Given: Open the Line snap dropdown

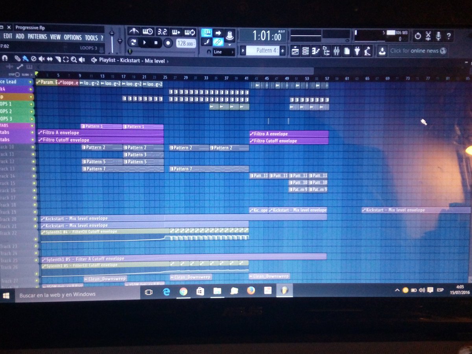Looking at the screenshot, I should pos(224,52).
